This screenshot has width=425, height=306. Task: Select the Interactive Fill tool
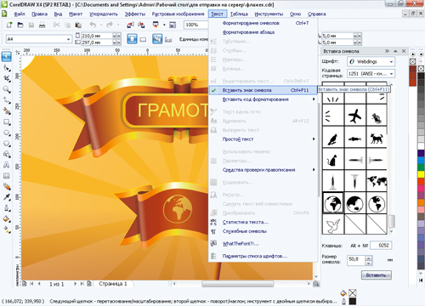(x=7, y=229)
